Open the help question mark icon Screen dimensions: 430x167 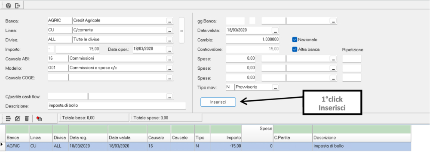pyautogui.click(x=9, y=5)
